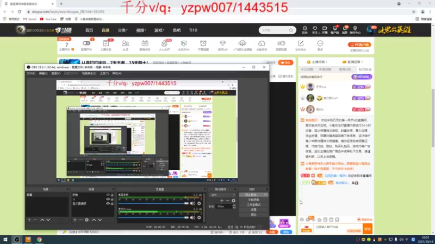This screenshot has height=244, width=435.
Task: Click 开始录制 button in OBS controls
Action: 253,200
